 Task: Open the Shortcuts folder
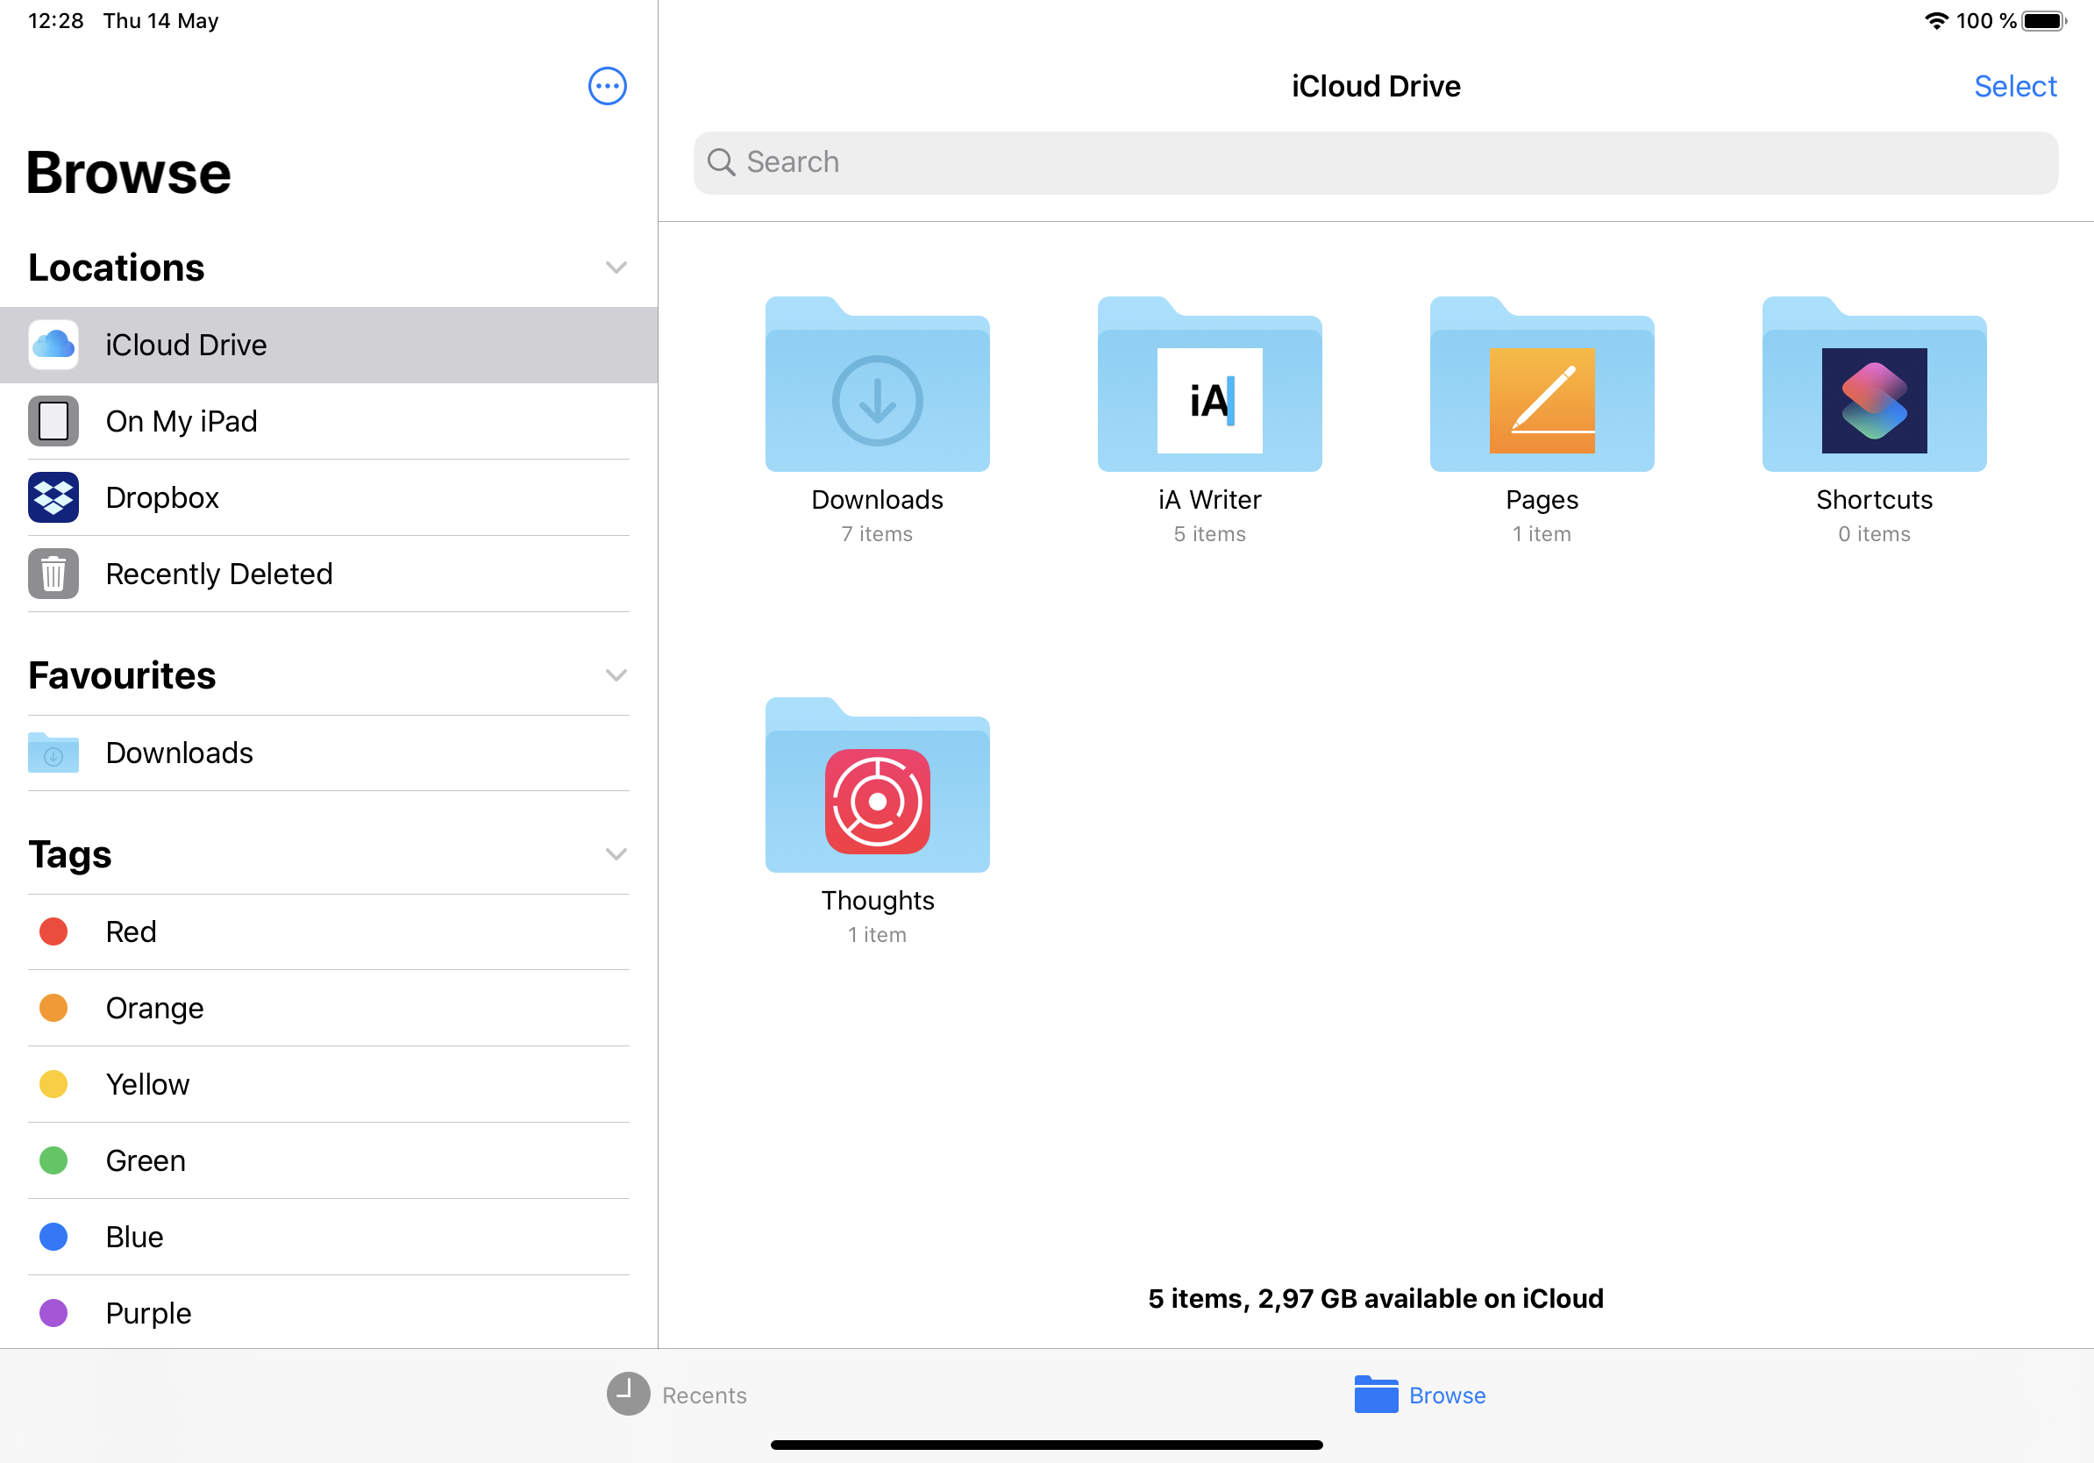(x=1874, y=384)
